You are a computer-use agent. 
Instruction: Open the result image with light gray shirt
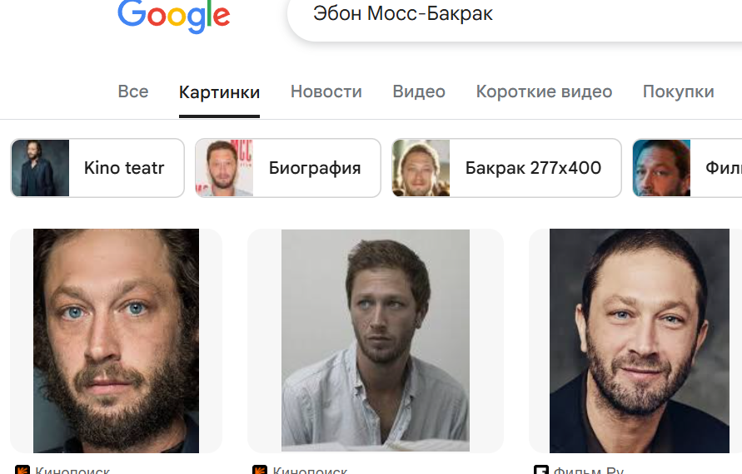(376, 341)
